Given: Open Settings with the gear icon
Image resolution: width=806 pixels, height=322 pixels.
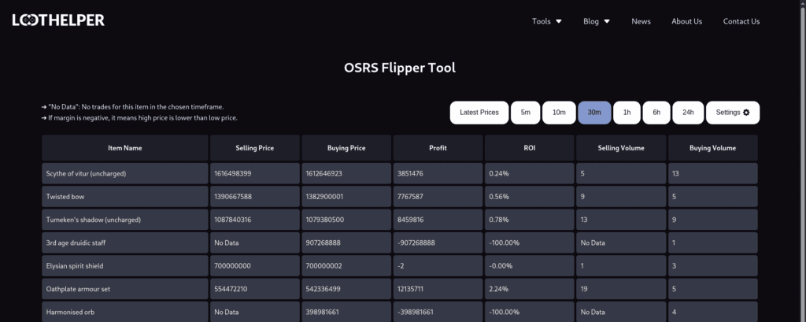Looking at the screenshot, I should pyautogui.click(x=733, y=113).
